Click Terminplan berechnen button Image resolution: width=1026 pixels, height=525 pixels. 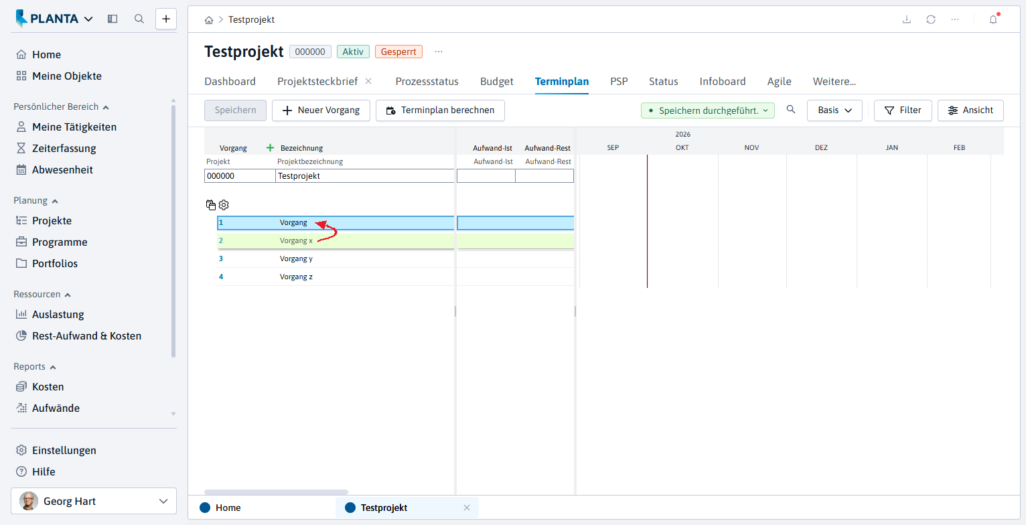tap(440, 110)
